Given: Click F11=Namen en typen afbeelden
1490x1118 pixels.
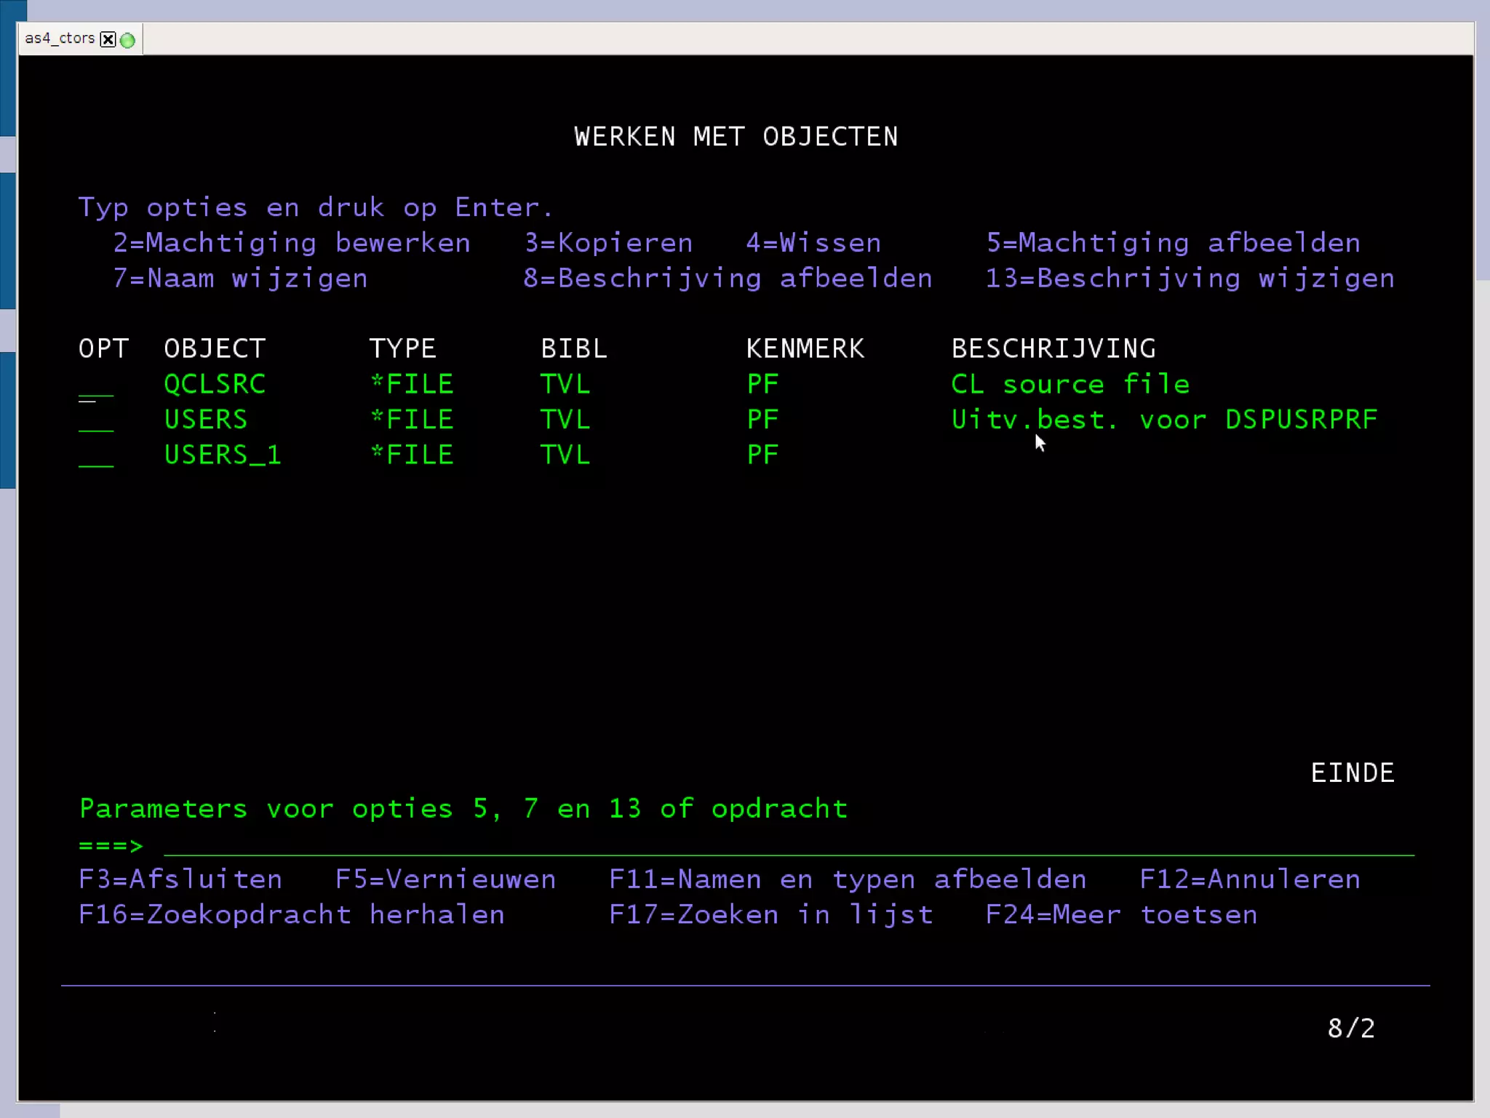Looking at the screenshot, I should click(x=848, y=879).
